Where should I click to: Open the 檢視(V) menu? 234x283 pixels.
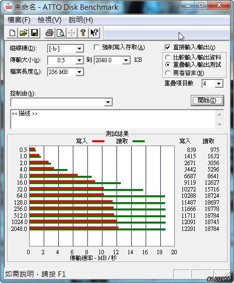(50, 20)
